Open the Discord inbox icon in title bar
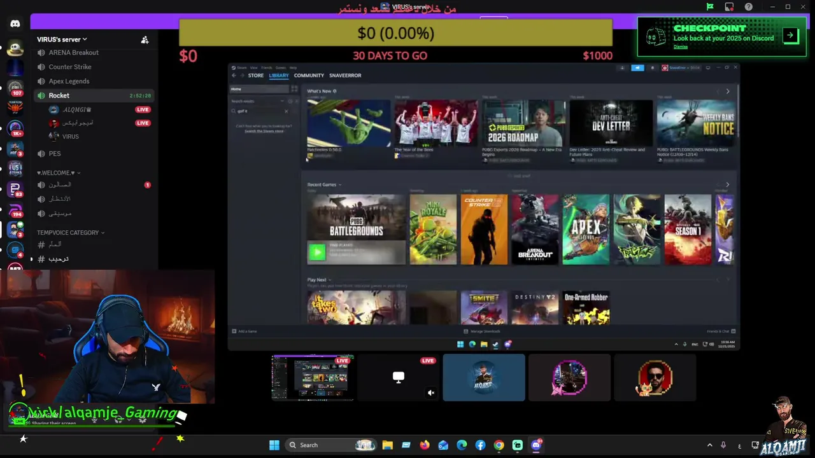This screenshot has height=458, width=815. click(729, 7)
